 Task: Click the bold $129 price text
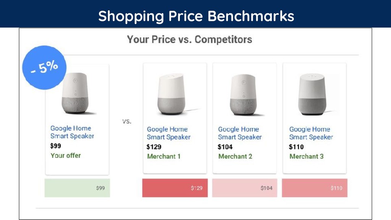(154, 147)
